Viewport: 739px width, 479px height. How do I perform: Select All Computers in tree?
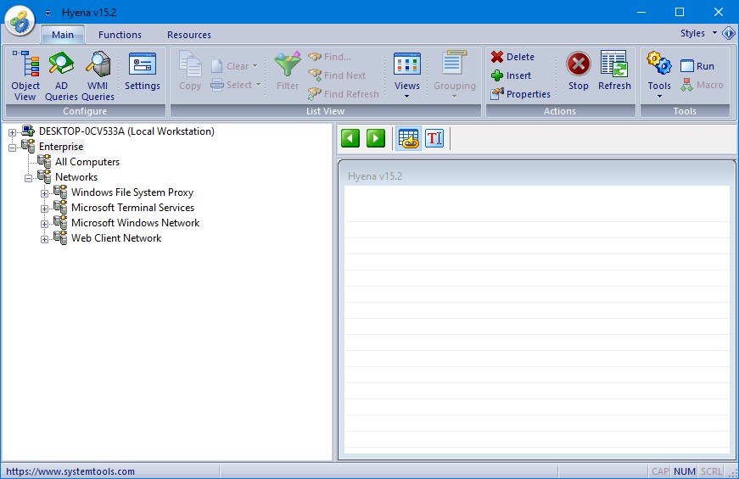[87, 162]
